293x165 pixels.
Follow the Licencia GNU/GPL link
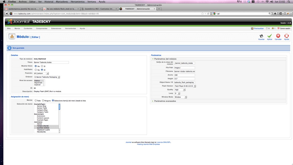coord(164,142)
